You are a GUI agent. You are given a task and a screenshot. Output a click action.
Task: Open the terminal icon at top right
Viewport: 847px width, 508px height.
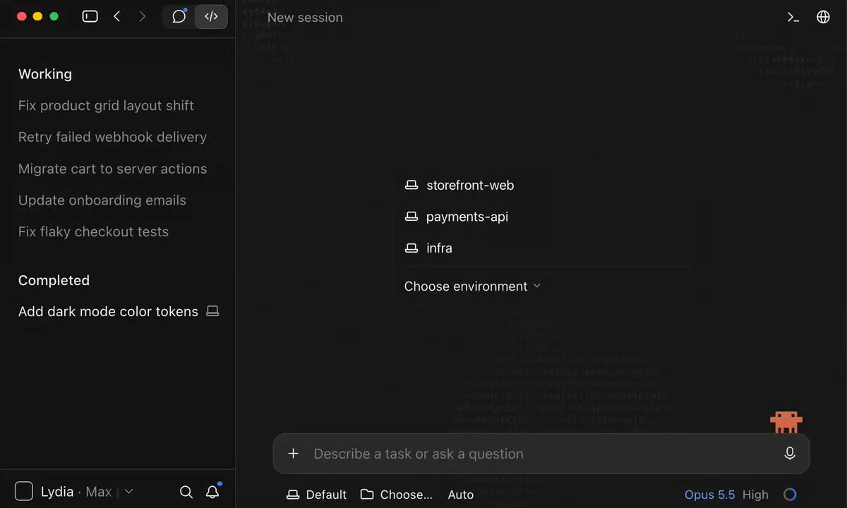coord(793,17)
